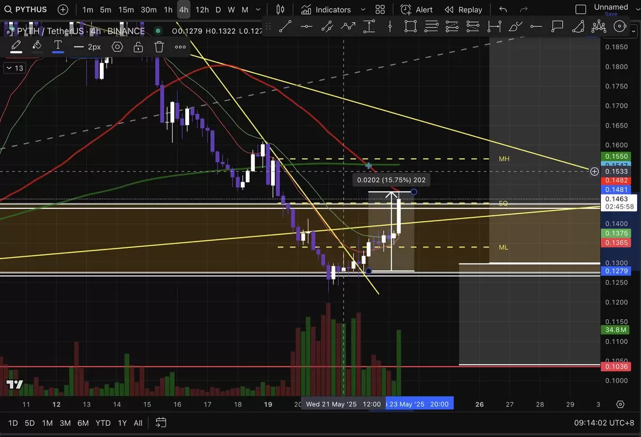Image resolution: width=641 pixels, height=437 pixels.
Task: Click the add symbol plus icon
Action: click(63, 10)
